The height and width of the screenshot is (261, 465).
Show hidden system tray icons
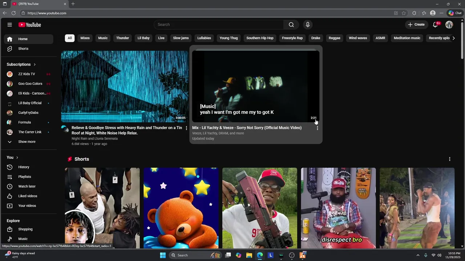418,255
